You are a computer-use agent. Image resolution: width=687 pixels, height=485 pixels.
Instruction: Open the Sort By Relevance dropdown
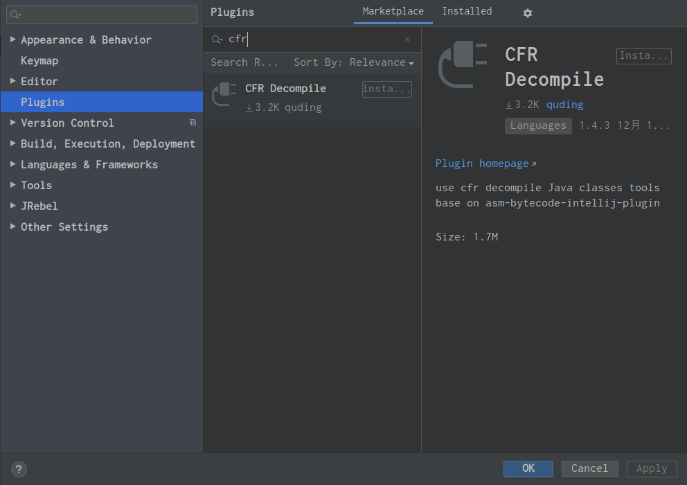(354, 63)
